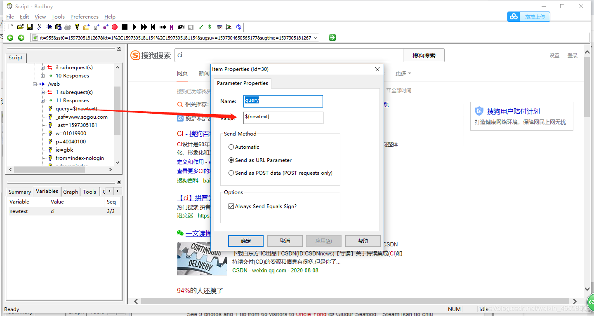The height and width of the screenshot is (316, 594).
Task: Expand the 11 Responses node
Action: (x=43, y=101)
